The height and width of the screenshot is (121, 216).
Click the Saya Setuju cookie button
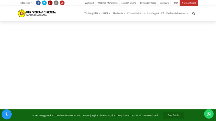coord(173,115)
